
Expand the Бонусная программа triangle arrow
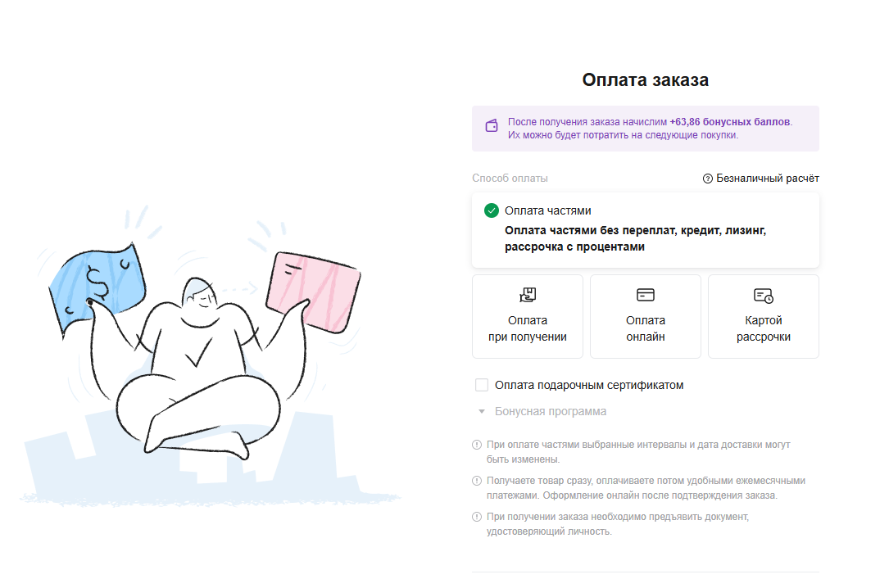click(x=482, y=411)
